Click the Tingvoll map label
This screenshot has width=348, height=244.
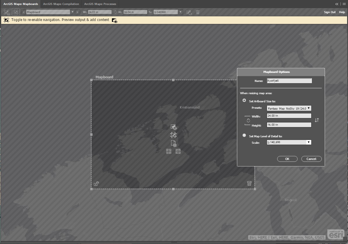pos(291,200)
